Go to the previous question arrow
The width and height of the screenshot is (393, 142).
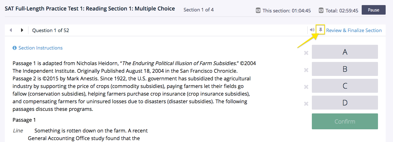pos(11,30)
